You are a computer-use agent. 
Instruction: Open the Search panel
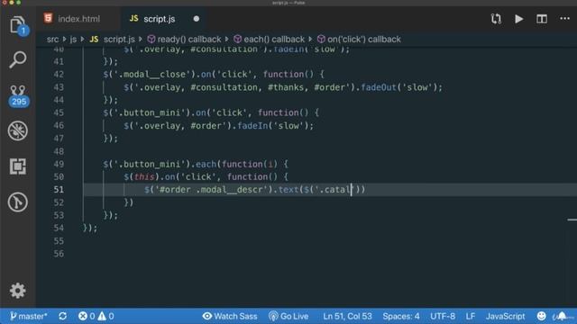(x=18, y=59)
